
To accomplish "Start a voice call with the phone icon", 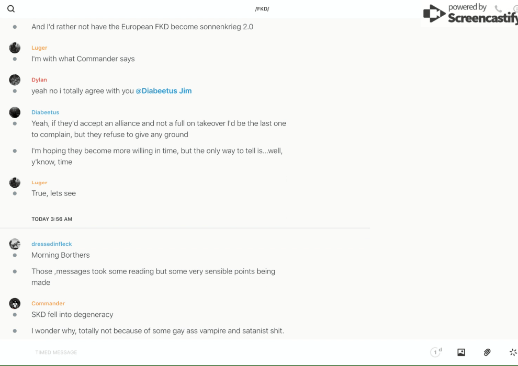I will pyautogui.click(x=498, y=9).
